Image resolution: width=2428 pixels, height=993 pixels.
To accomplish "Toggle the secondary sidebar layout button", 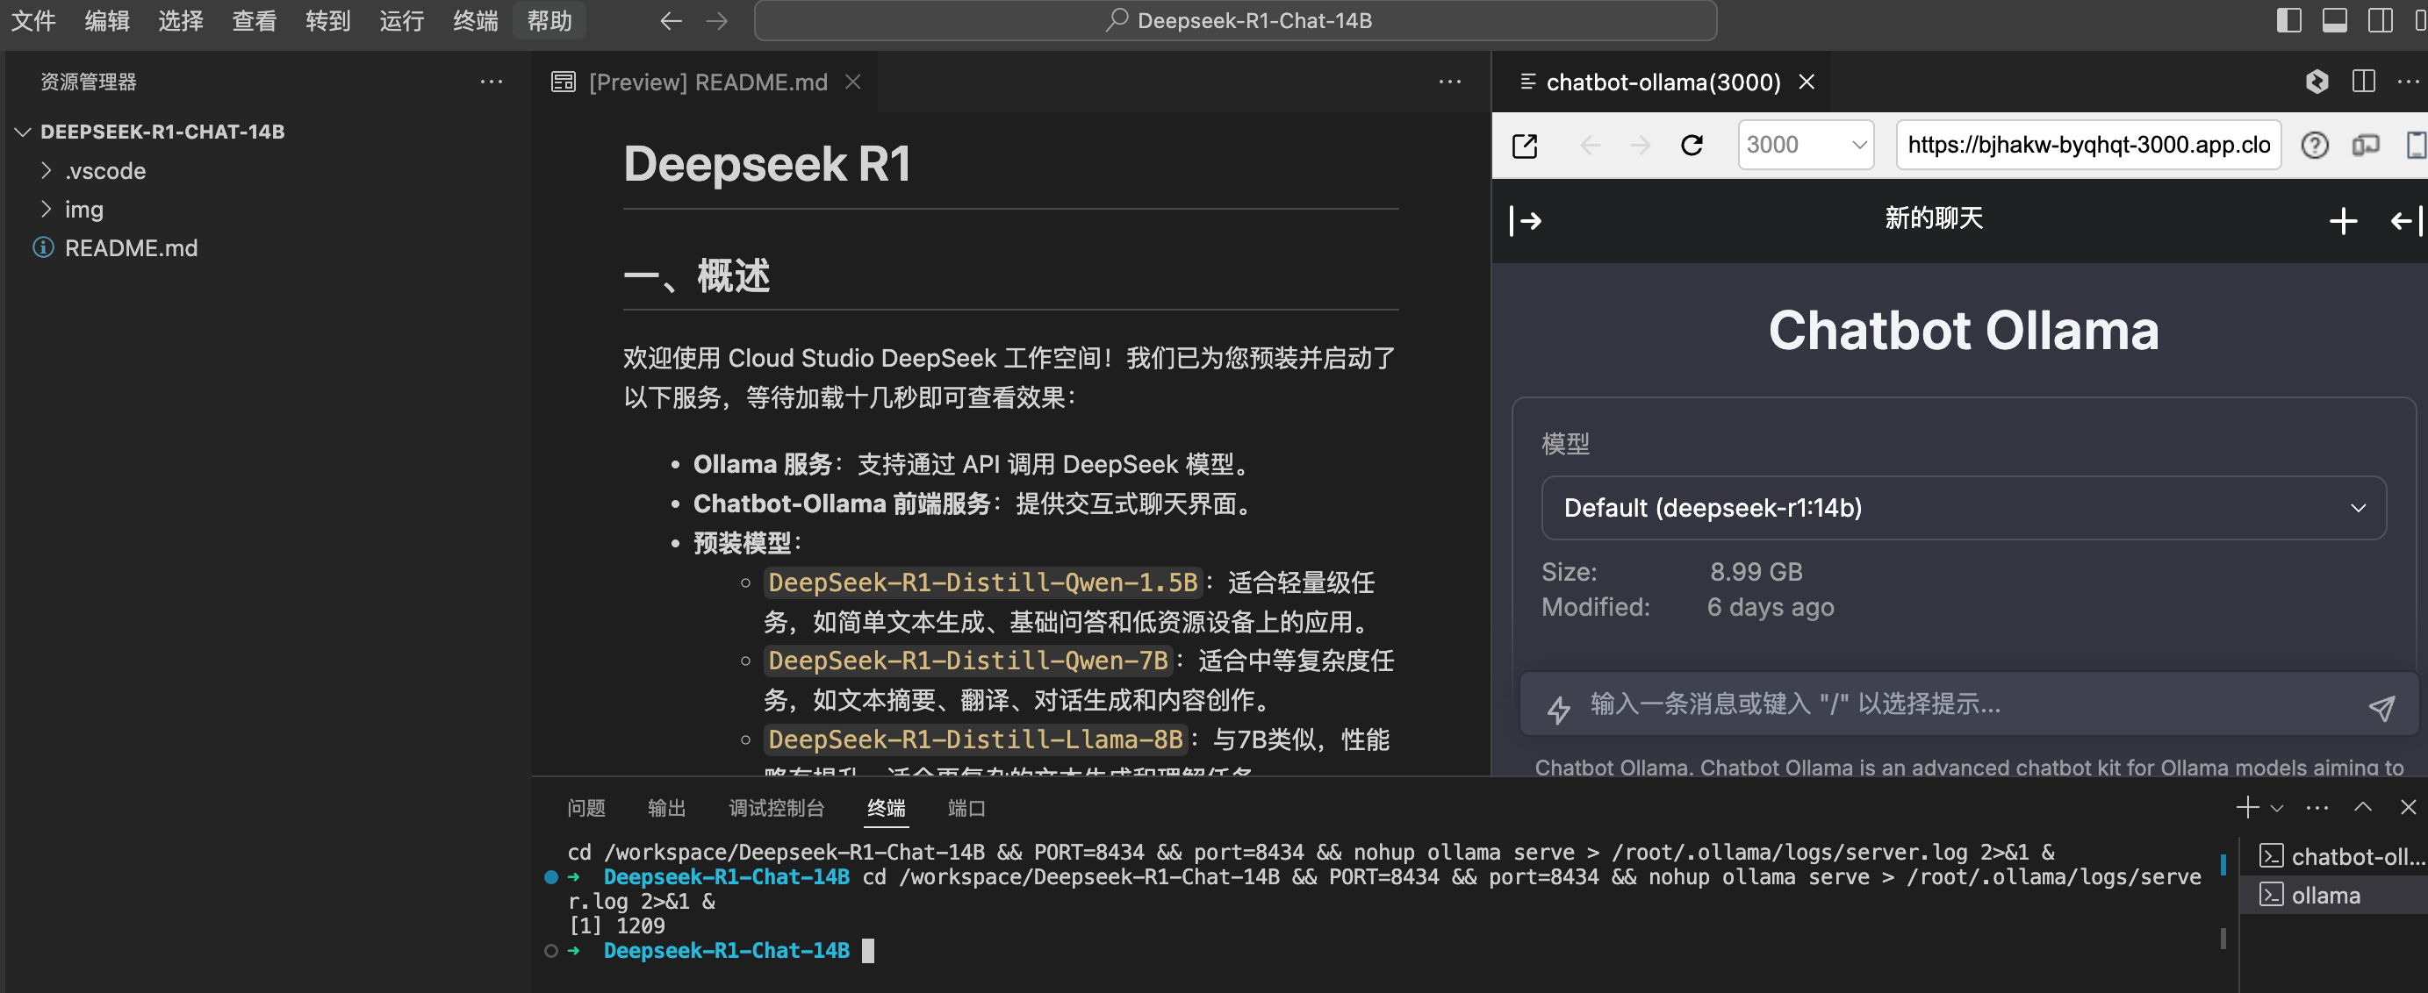I will point(2379,20).
